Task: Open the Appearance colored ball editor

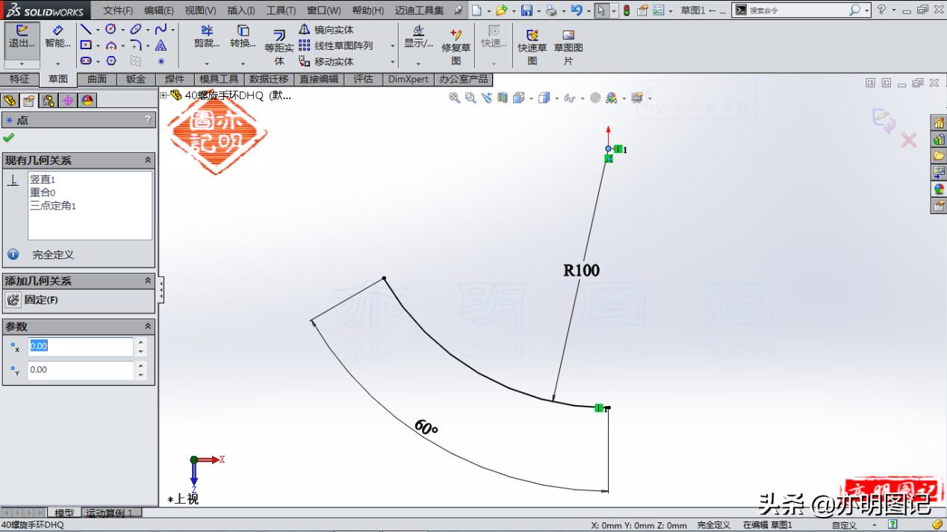Action: coord(610,98)
